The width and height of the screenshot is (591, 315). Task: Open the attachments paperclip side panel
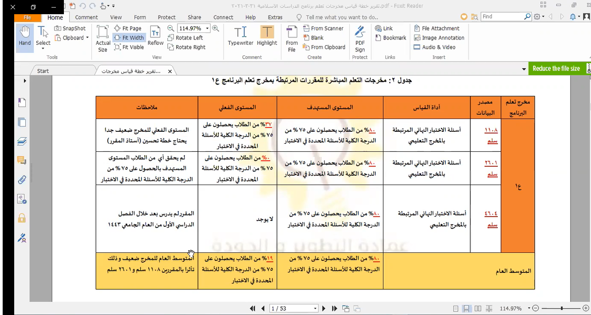tap(22, 179)
